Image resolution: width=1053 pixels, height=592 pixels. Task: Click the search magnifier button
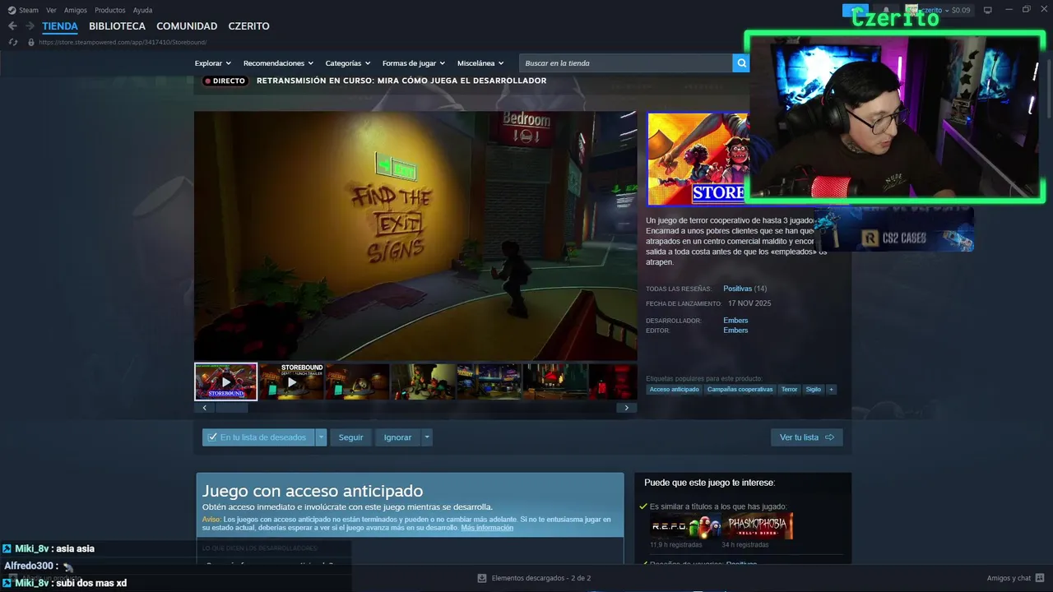pos(741,63)
